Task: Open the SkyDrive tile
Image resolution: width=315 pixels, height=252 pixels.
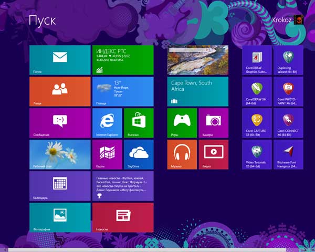Action: (139, 154)
